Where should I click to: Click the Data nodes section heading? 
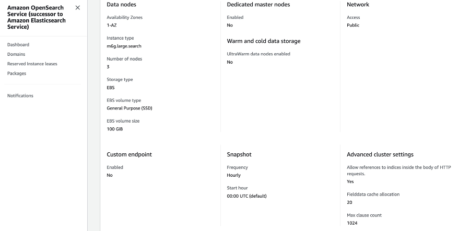click(121, 5)
